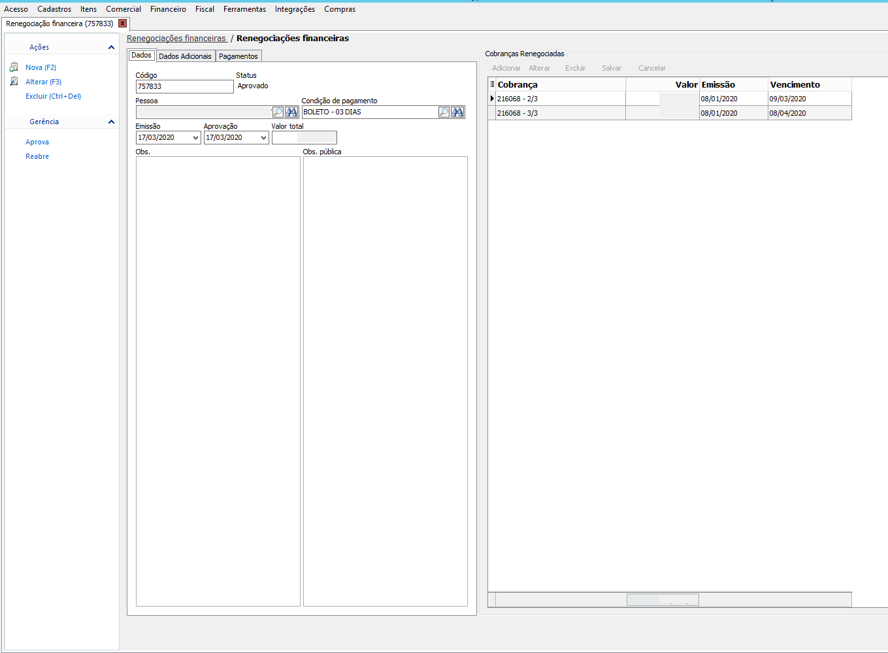
Task: Click the Ações panel header
Action: pos(61,47)
